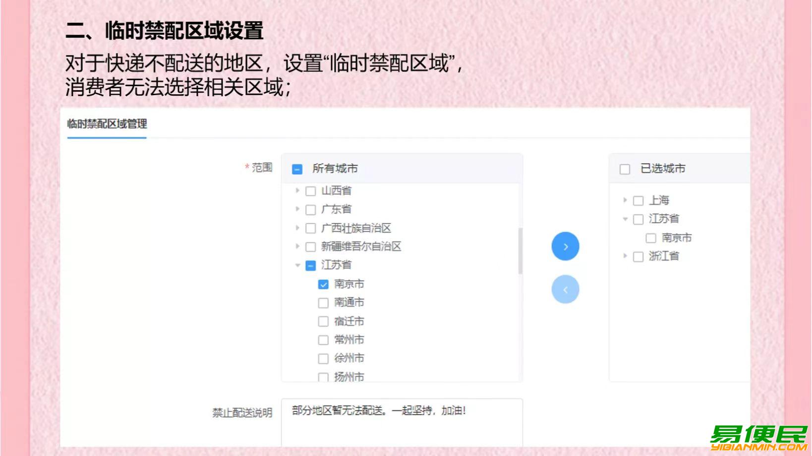812x456 pixels.
Task: Collapse 江苏省 in selected cities panel
Action: tap(625, 219)
